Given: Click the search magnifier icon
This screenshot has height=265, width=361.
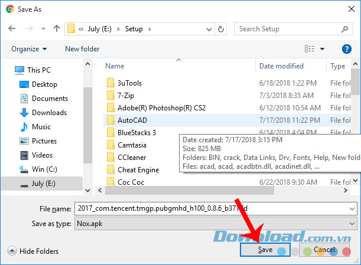Looking at the screenshot, I should pyautogui.click(x=344, y=29).
